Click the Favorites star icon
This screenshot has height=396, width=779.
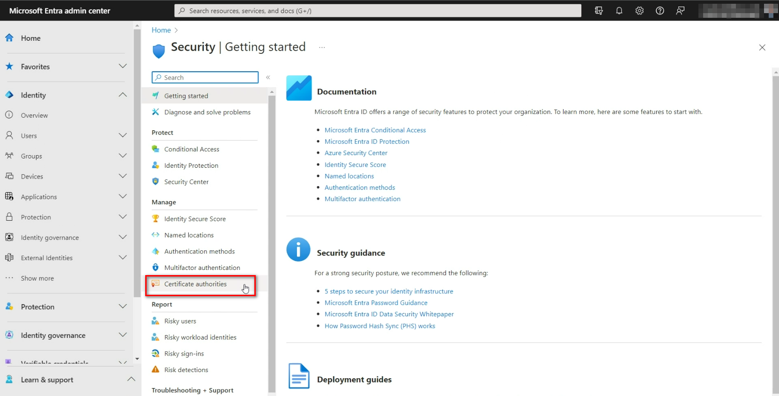[x=9, y=67]
